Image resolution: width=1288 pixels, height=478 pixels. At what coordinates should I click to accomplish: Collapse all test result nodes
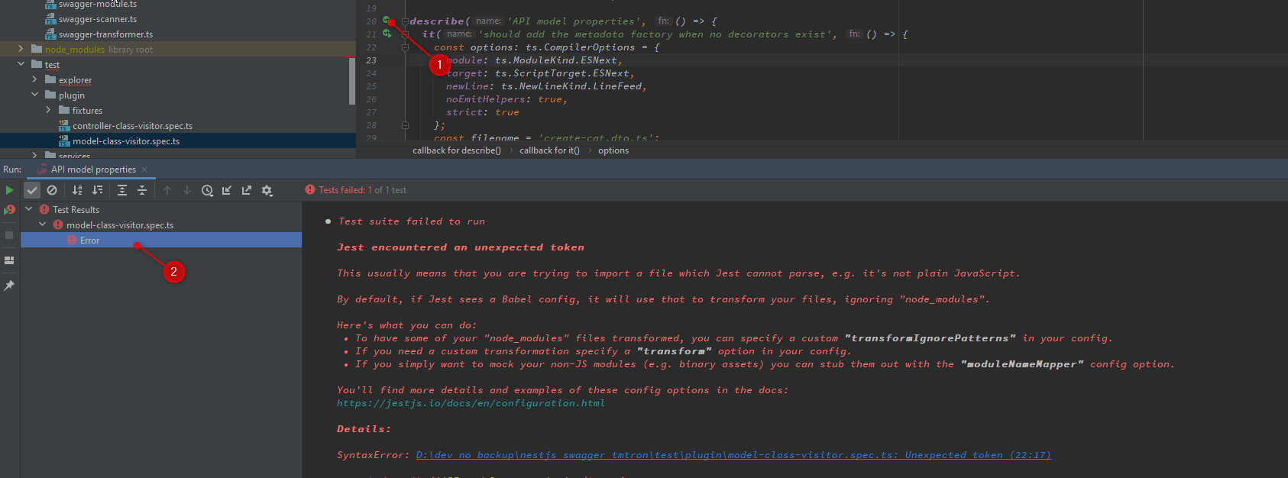[x=142, y=190]
